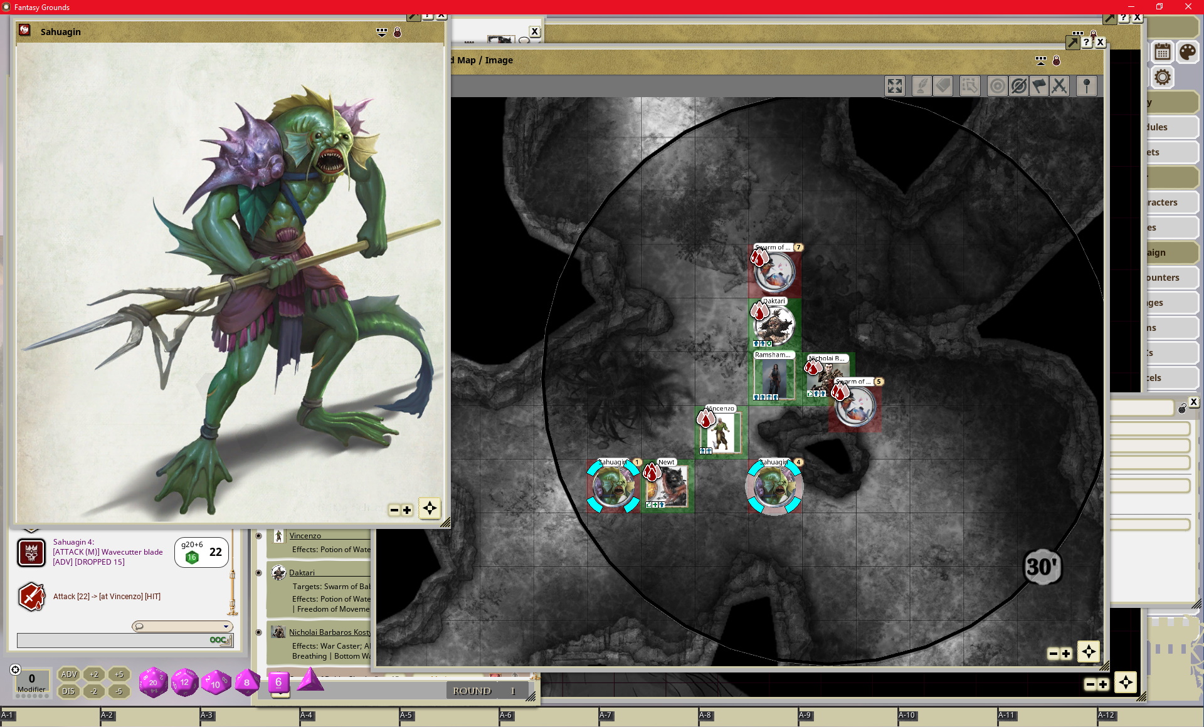
Task: Roll the d6 die
Action: tap(278, 683)
